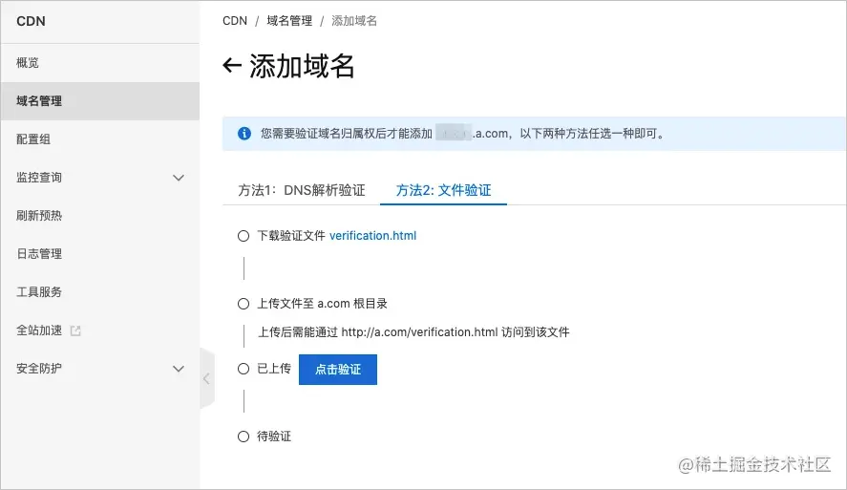Screen dimensions: 847x490
Task: Expand the 安全防护 menu chevron
Action: (x=179, y=369)
